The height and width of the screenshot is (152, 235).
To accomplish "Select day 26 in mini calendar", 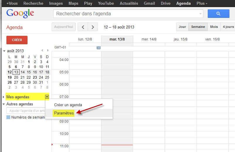I will pyautogui.click(x=10, y=82).
